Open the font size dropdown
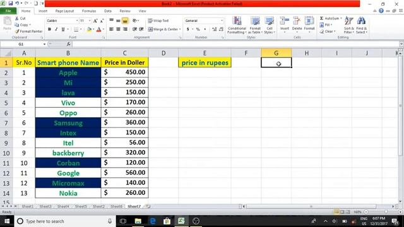Viewport: 404px width, 227px height. (x=90, y=21)
